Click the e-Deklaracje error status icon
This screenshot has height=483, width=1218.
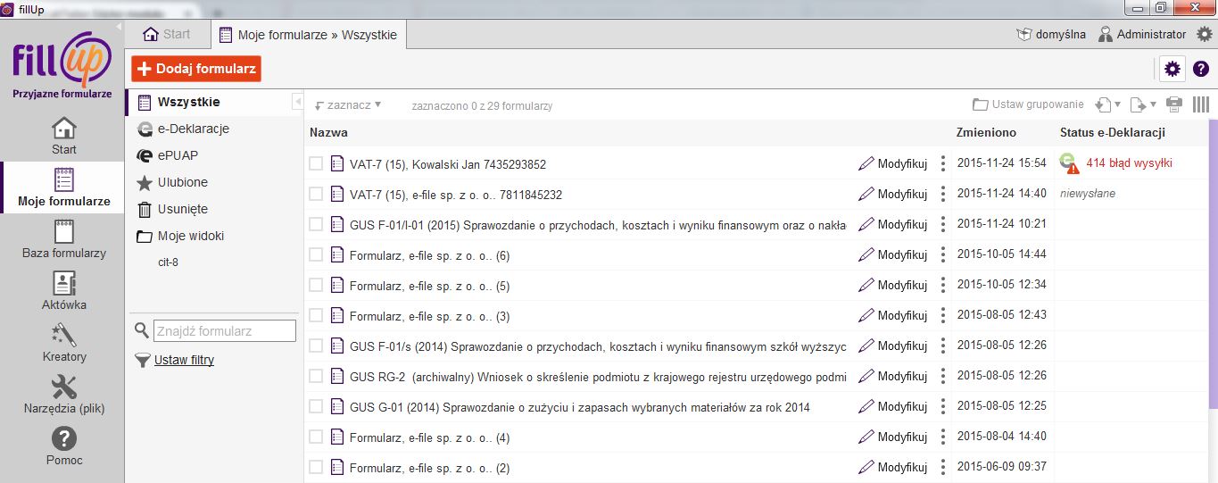click(x=1068, y=162)
